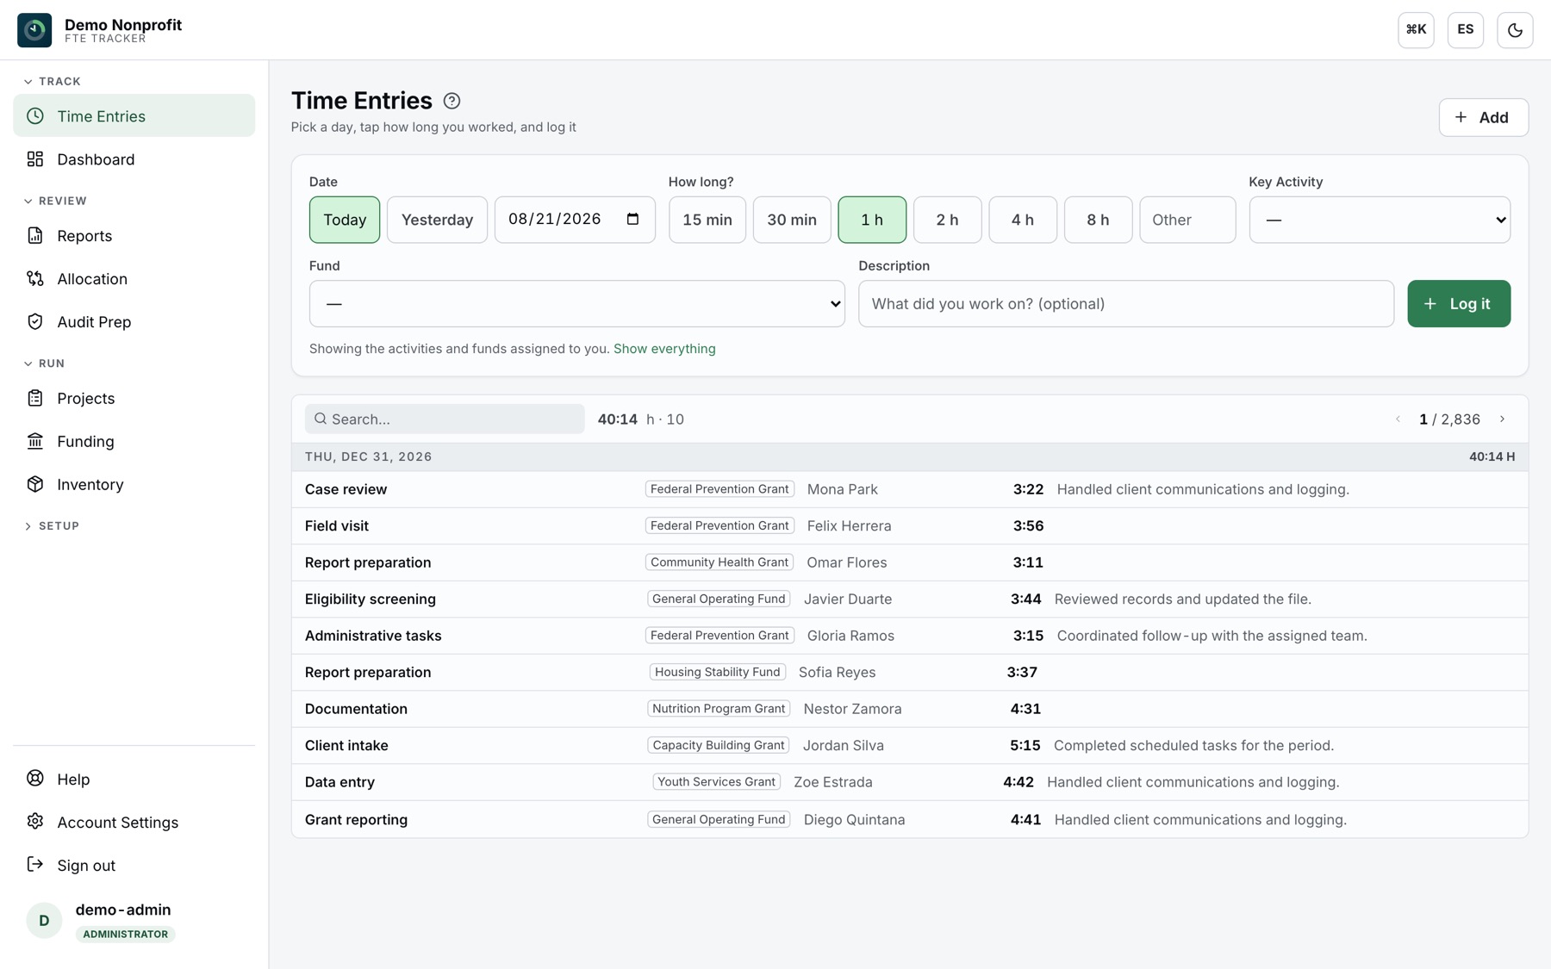Click the calendar icon in the date field

(x=632, y=219)
